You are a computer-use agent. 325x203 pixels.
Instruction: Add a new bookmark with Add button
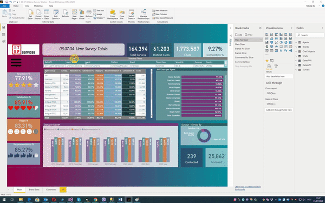[238, 35]
